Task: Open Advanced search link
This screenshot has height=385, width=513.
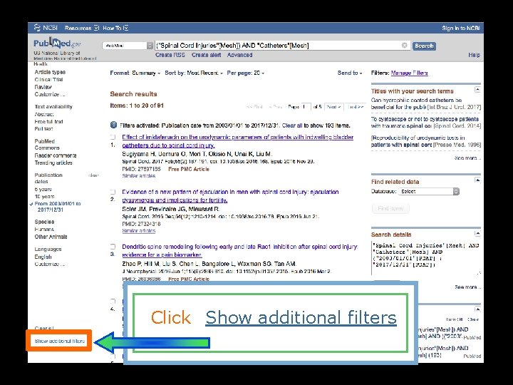Action: click(240, 55)
